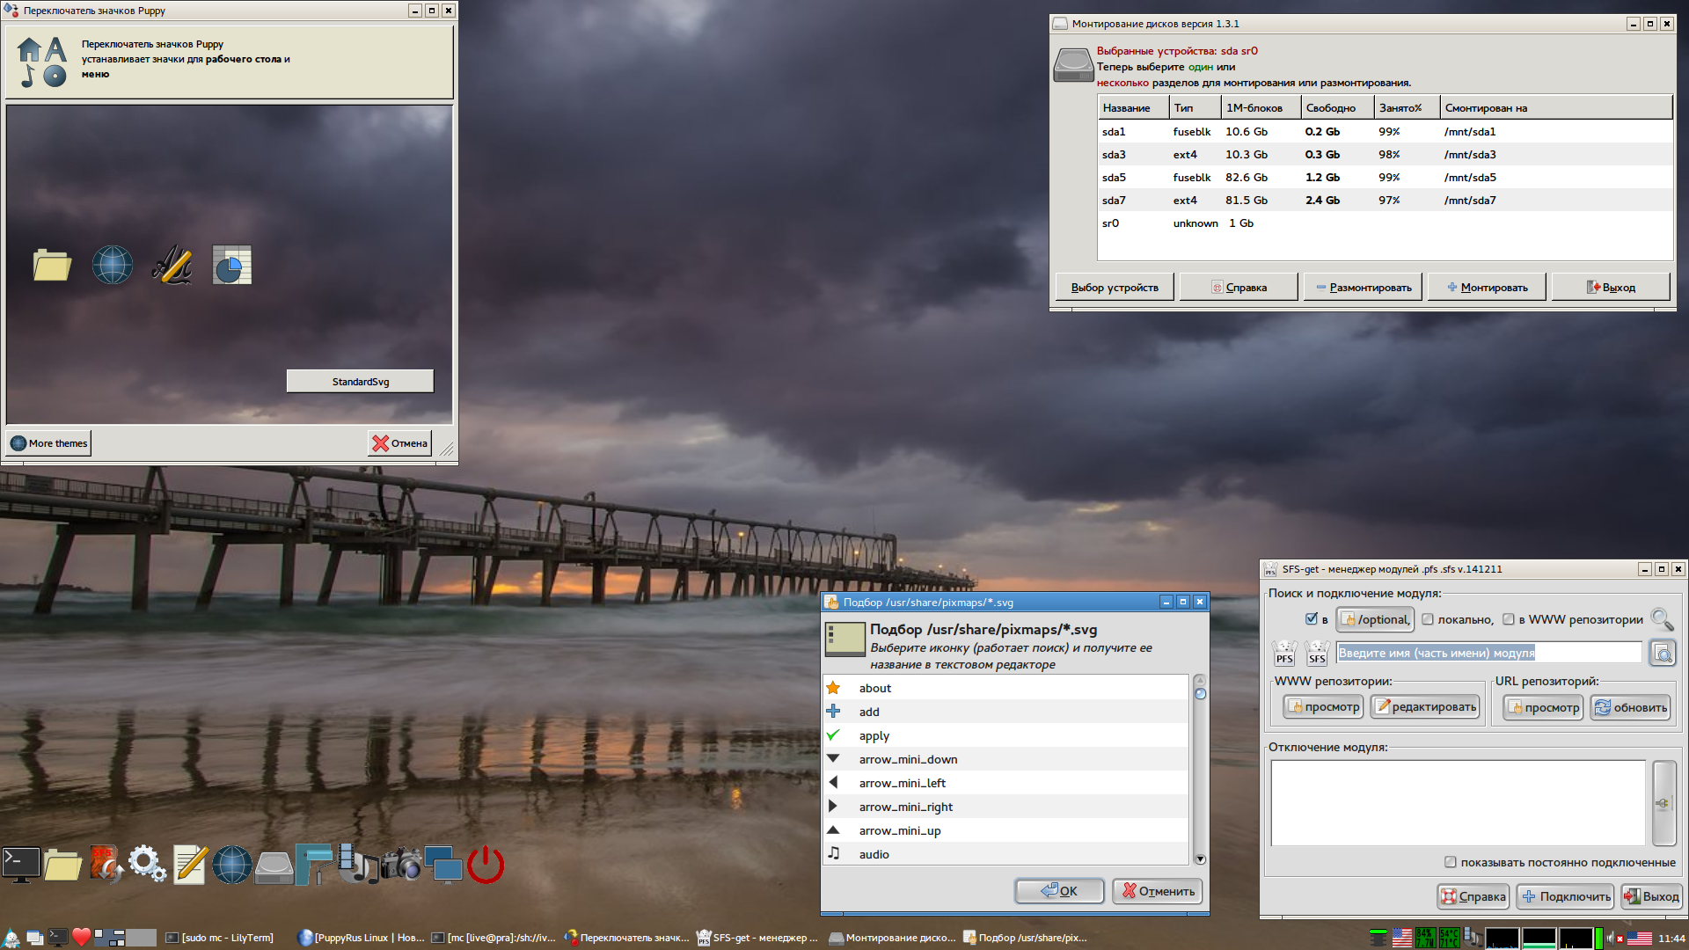Click the module name input field in SFS-get

click(1491, 652)
